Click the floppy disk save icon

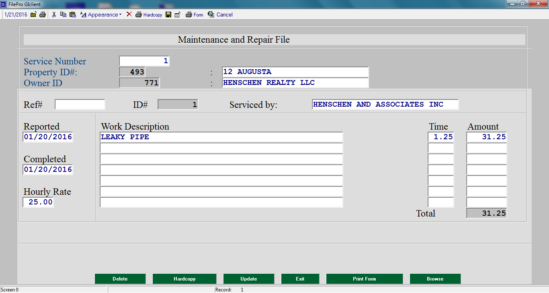click(x=168, y=14)
